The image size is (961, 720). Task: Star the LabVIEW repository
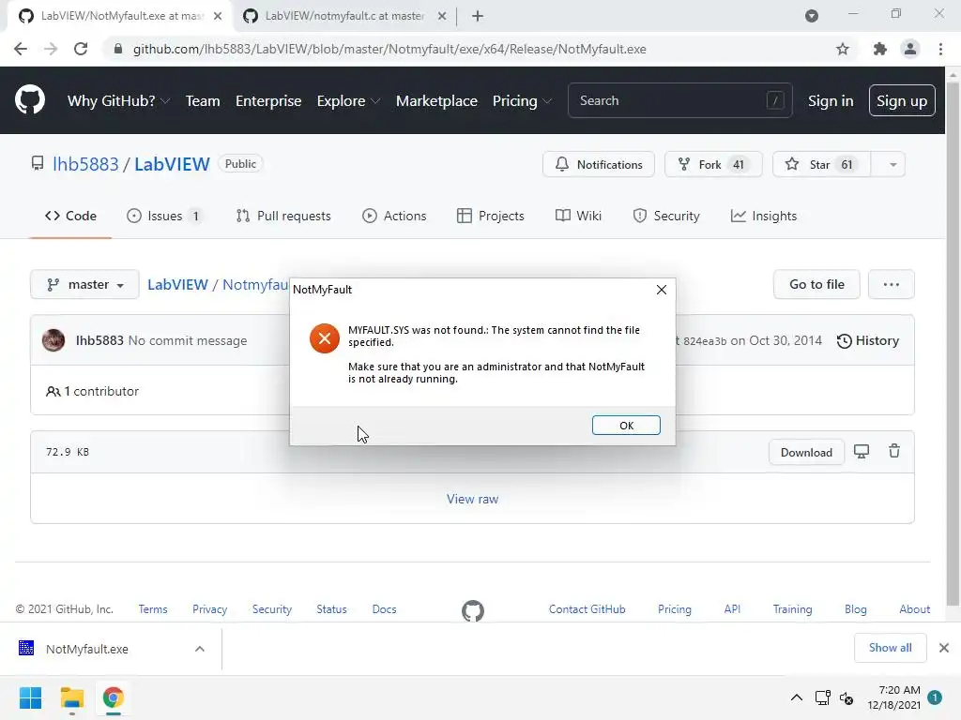pos(822,164)
